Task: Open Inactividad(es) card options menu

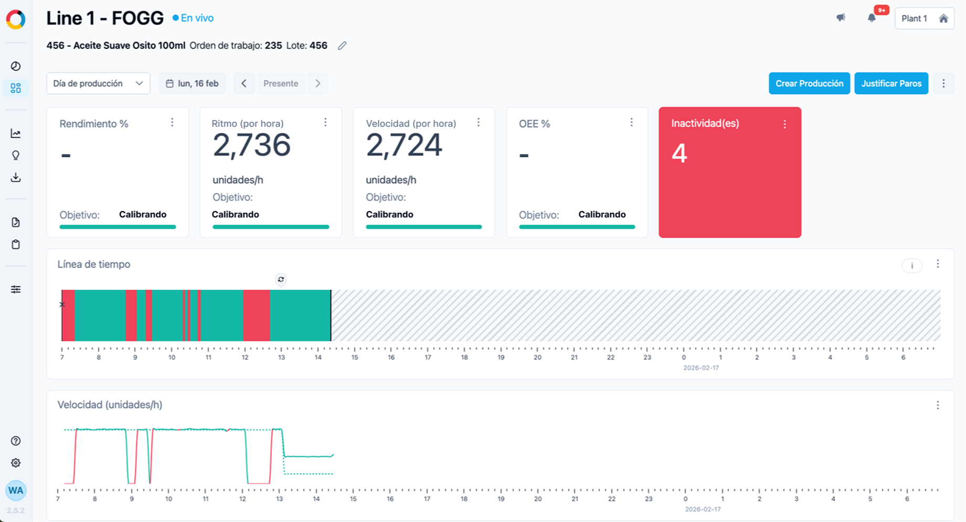Action: click(785, 124)
